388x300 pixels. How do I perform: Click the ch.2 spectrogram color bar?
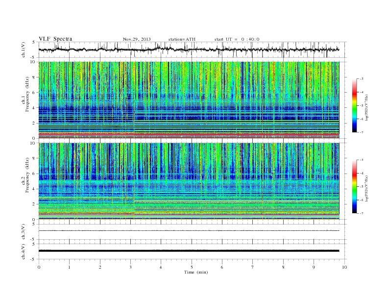[x=354, y=187]
